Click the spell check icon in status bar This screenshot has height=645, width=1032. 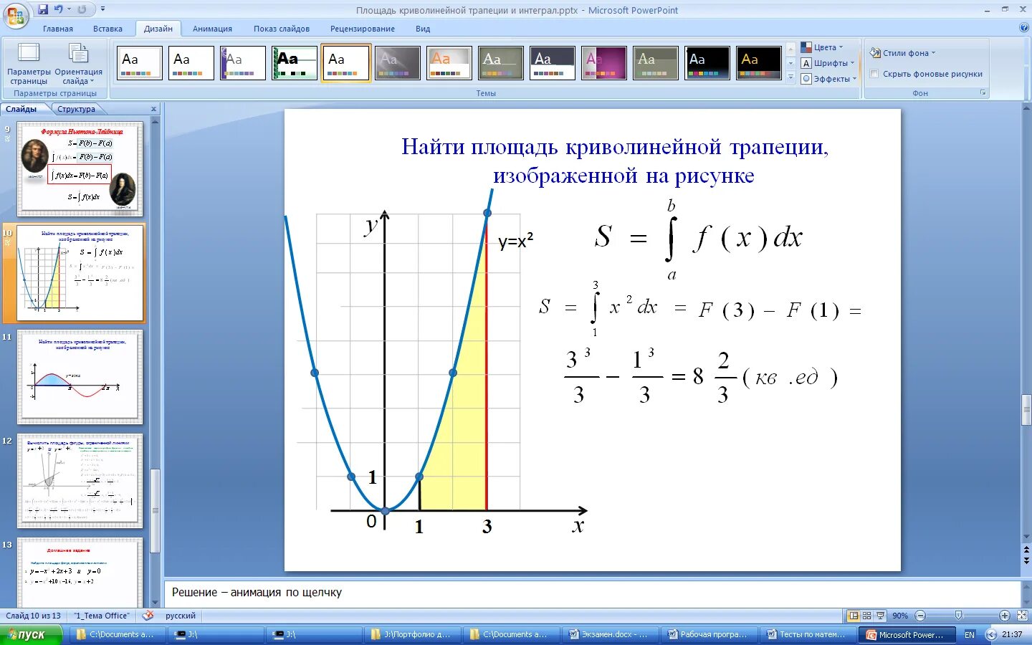(x=148, y=616)
